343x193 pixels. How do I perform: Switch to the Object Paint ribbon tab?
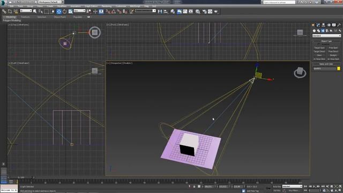tap(59, 17)
